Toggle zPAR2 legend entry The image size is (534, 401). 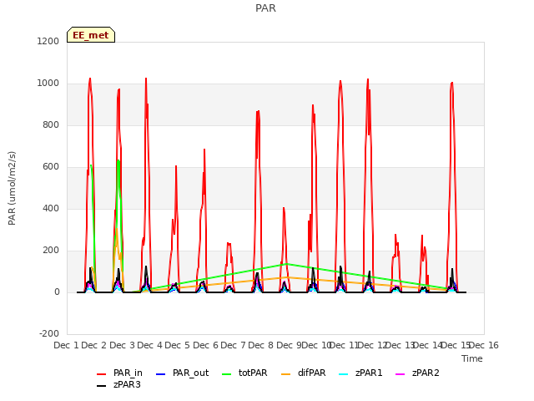point(417,373)
